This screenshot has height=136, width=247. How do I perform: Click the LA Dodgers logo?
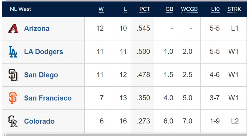click(x=13, y=52)
